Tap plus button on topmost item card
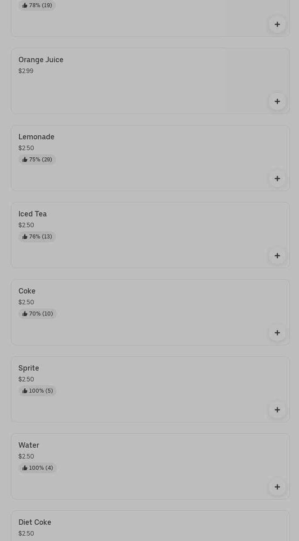The width and height of the screenshot is (299, 541). [x=277, y=24]
